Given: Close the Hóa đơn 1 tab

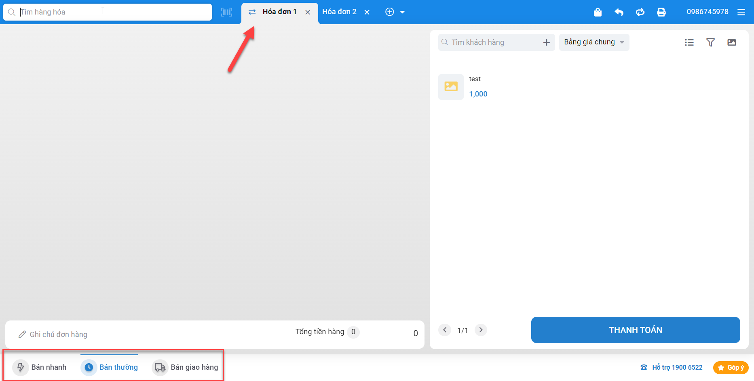Looking at the screenshot, I should pyautogui.click(x=308, y=12).
